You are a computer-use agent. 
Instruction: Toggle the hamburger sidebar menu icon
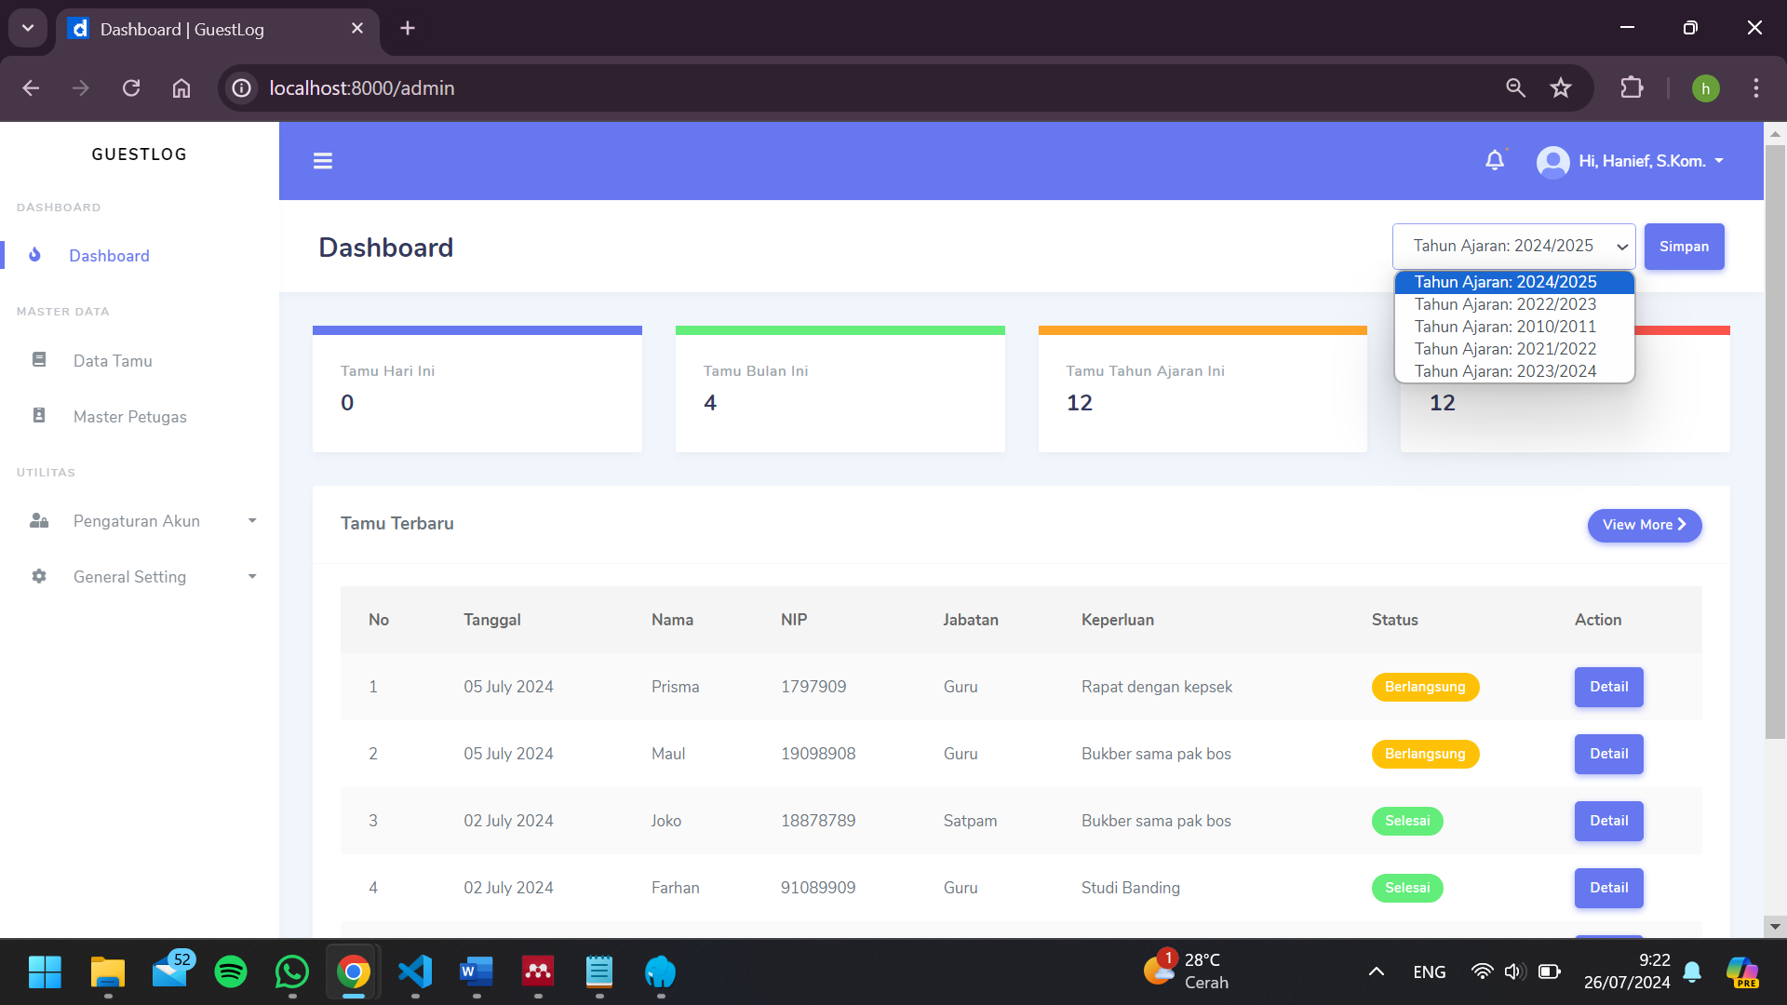[323, 161]
